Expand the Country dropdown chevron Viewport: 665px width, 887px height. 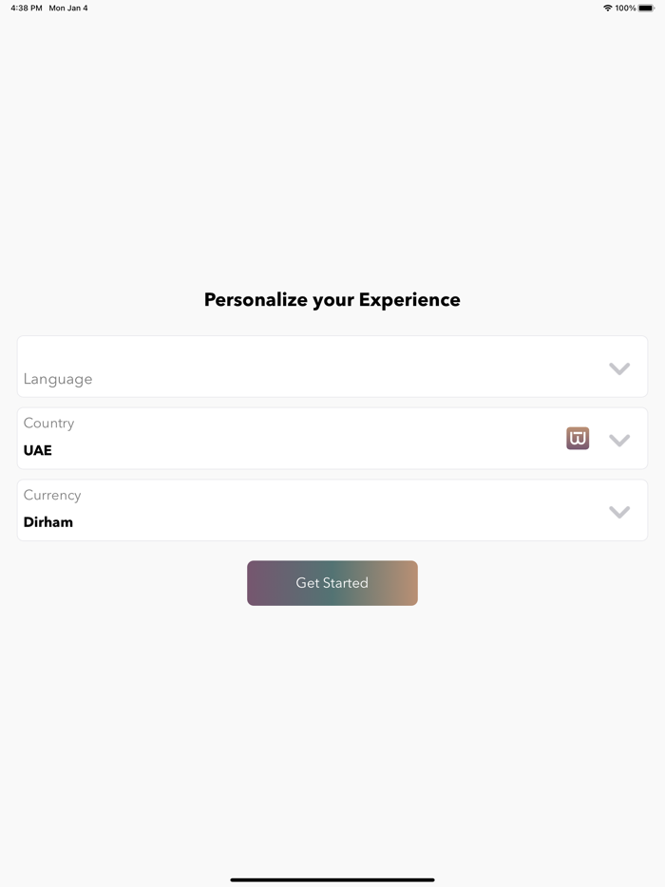tap(619, 440)
